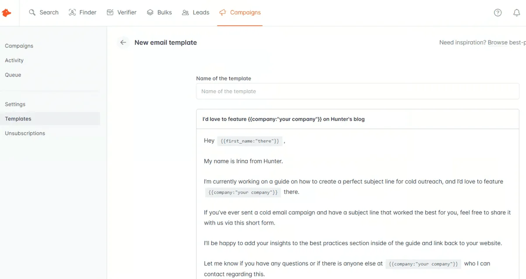Open the help question mark icon
The image size is (526, 279).
(x=498, y=13)
